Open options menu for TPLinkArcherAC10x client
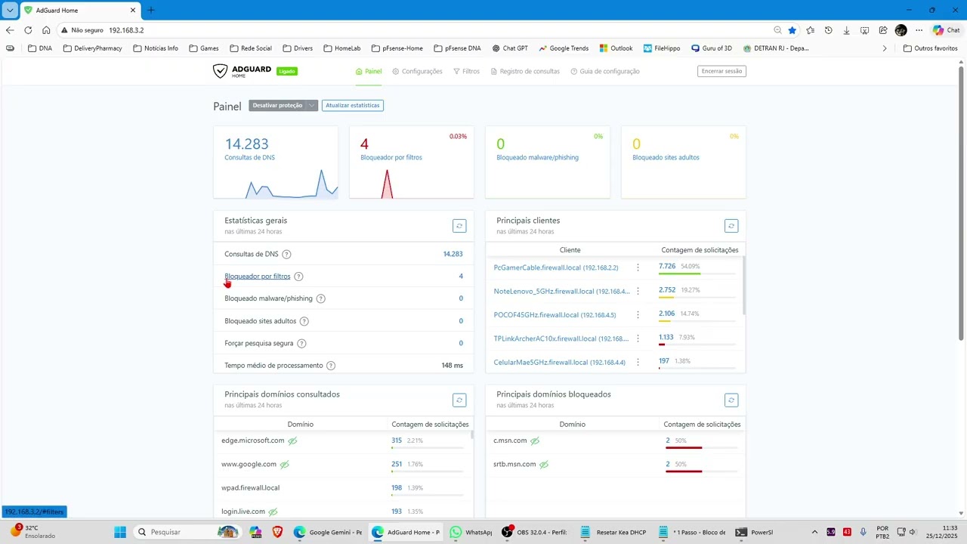The height and width of the screenshot is (544, 967). (638, 338)
